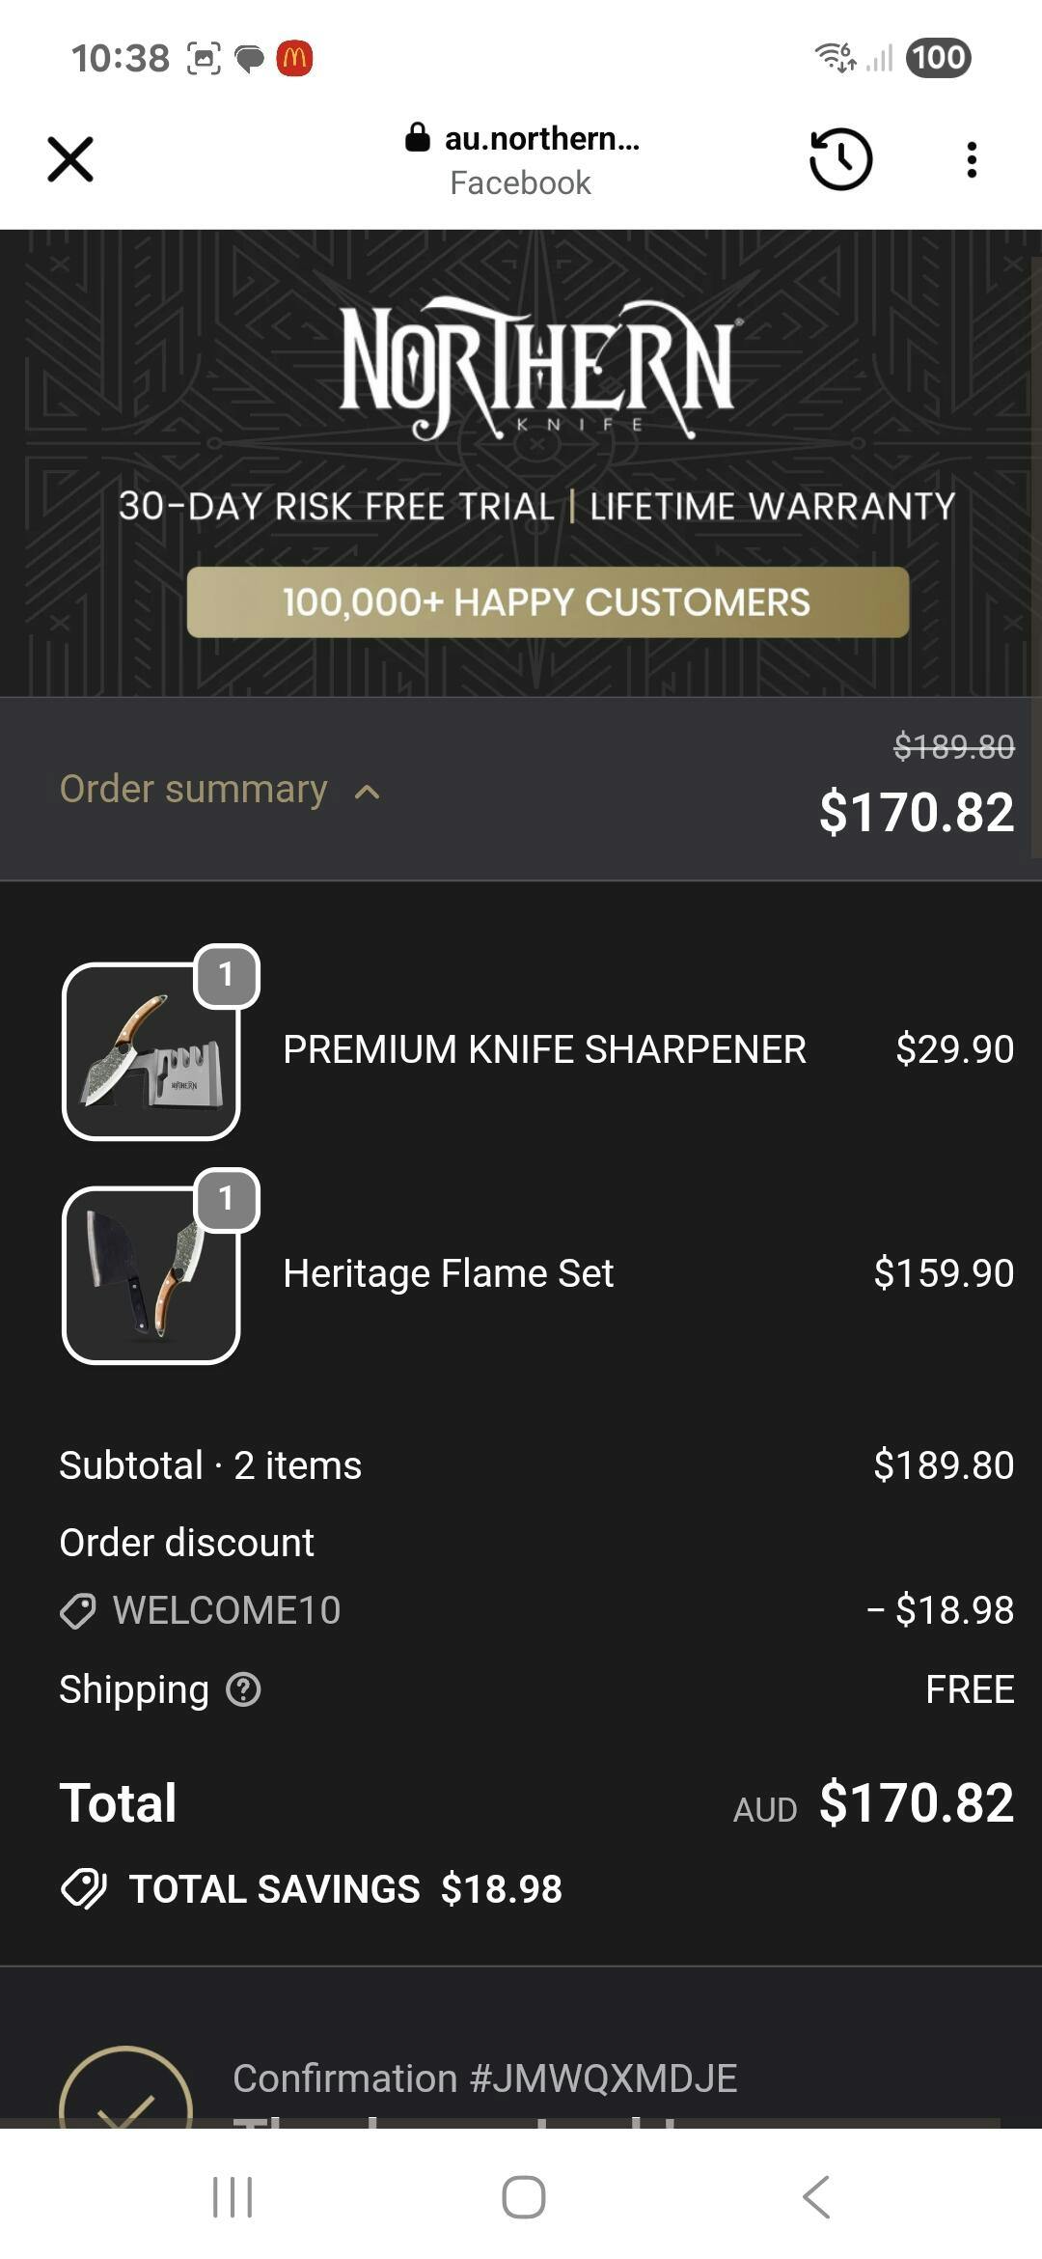This screenshot has height=2259, width=1042.
Task: Tap the Northern Knife logo
Action: [x=537, y=369]
